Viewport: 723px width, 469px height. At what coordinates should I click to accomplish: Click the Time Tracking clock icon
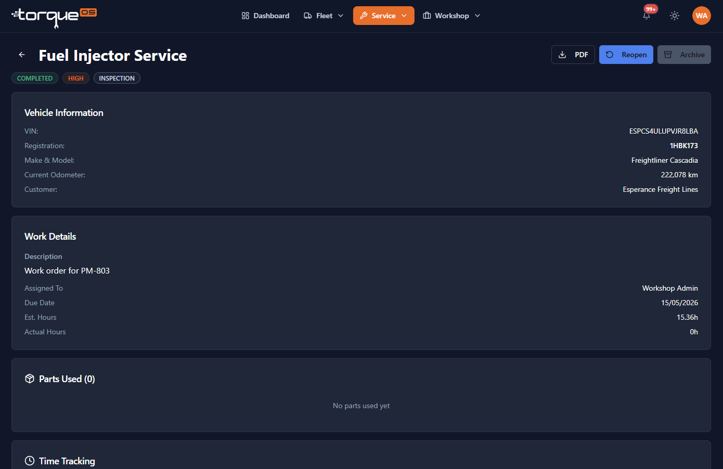(30, 461)
